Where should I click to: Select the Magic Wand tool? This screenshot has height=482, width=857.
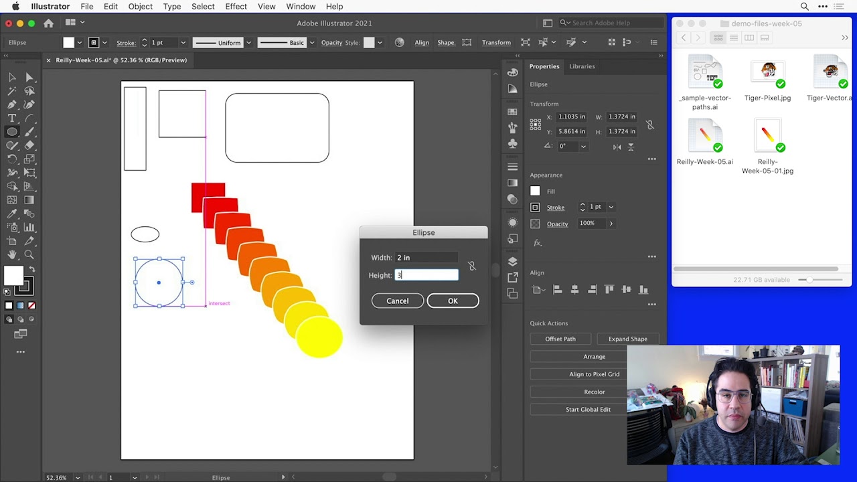12,90
